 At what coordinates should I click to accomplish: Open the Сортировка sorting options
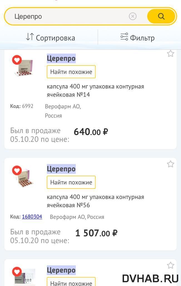click(50, 38)
